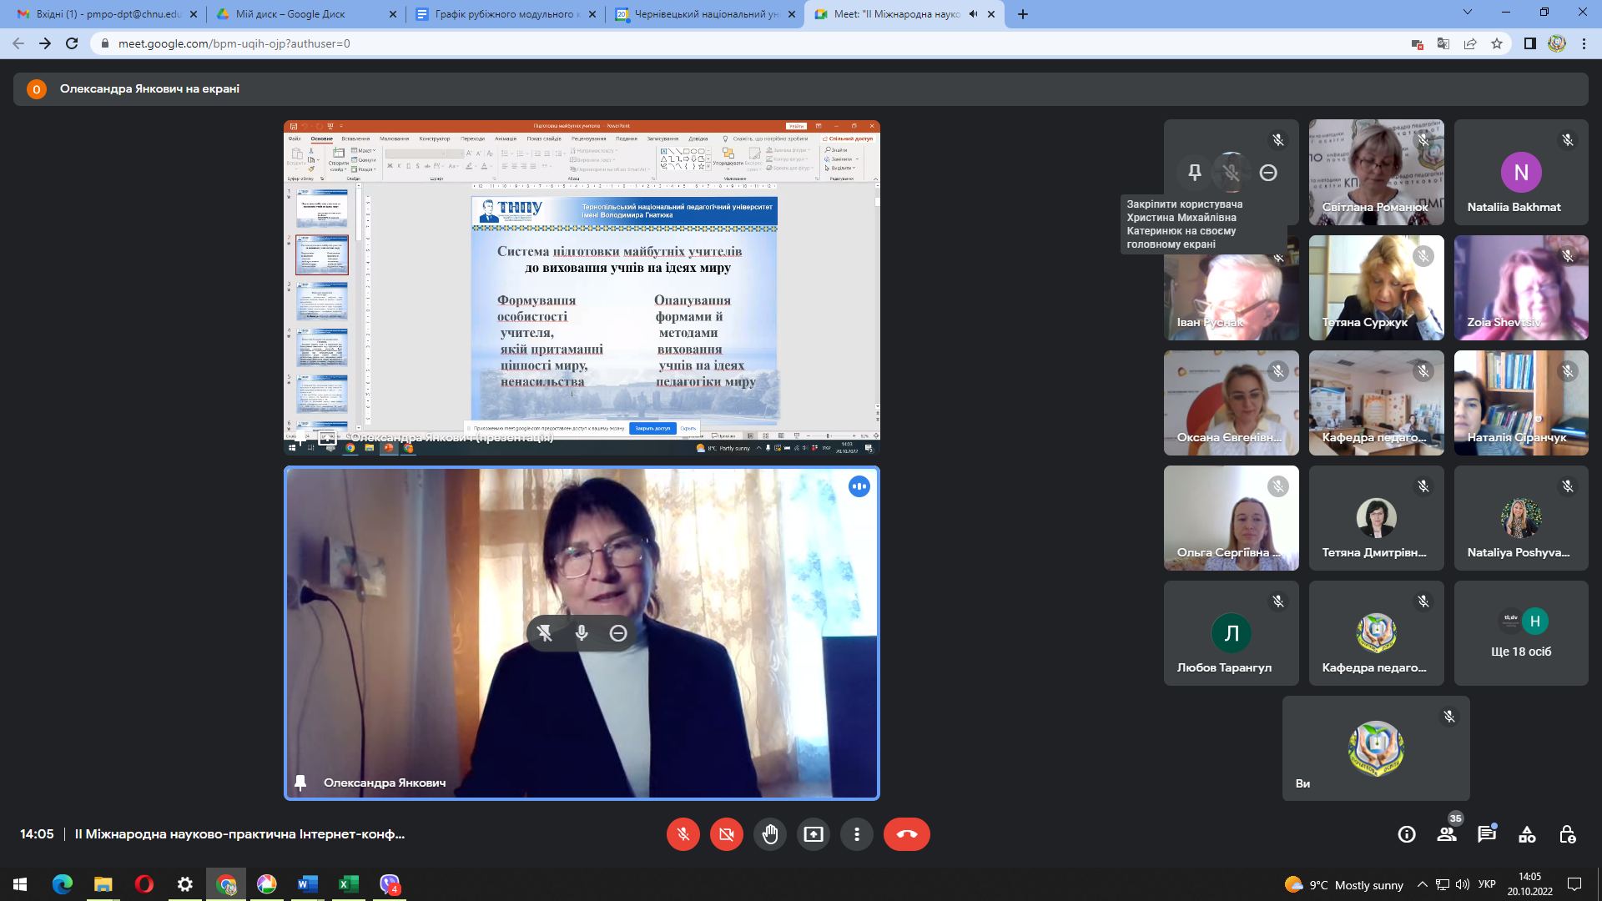Remove Христина Катеринюк from the call
Viewport: 1602px width, 901px height.
click(1268, 173)
